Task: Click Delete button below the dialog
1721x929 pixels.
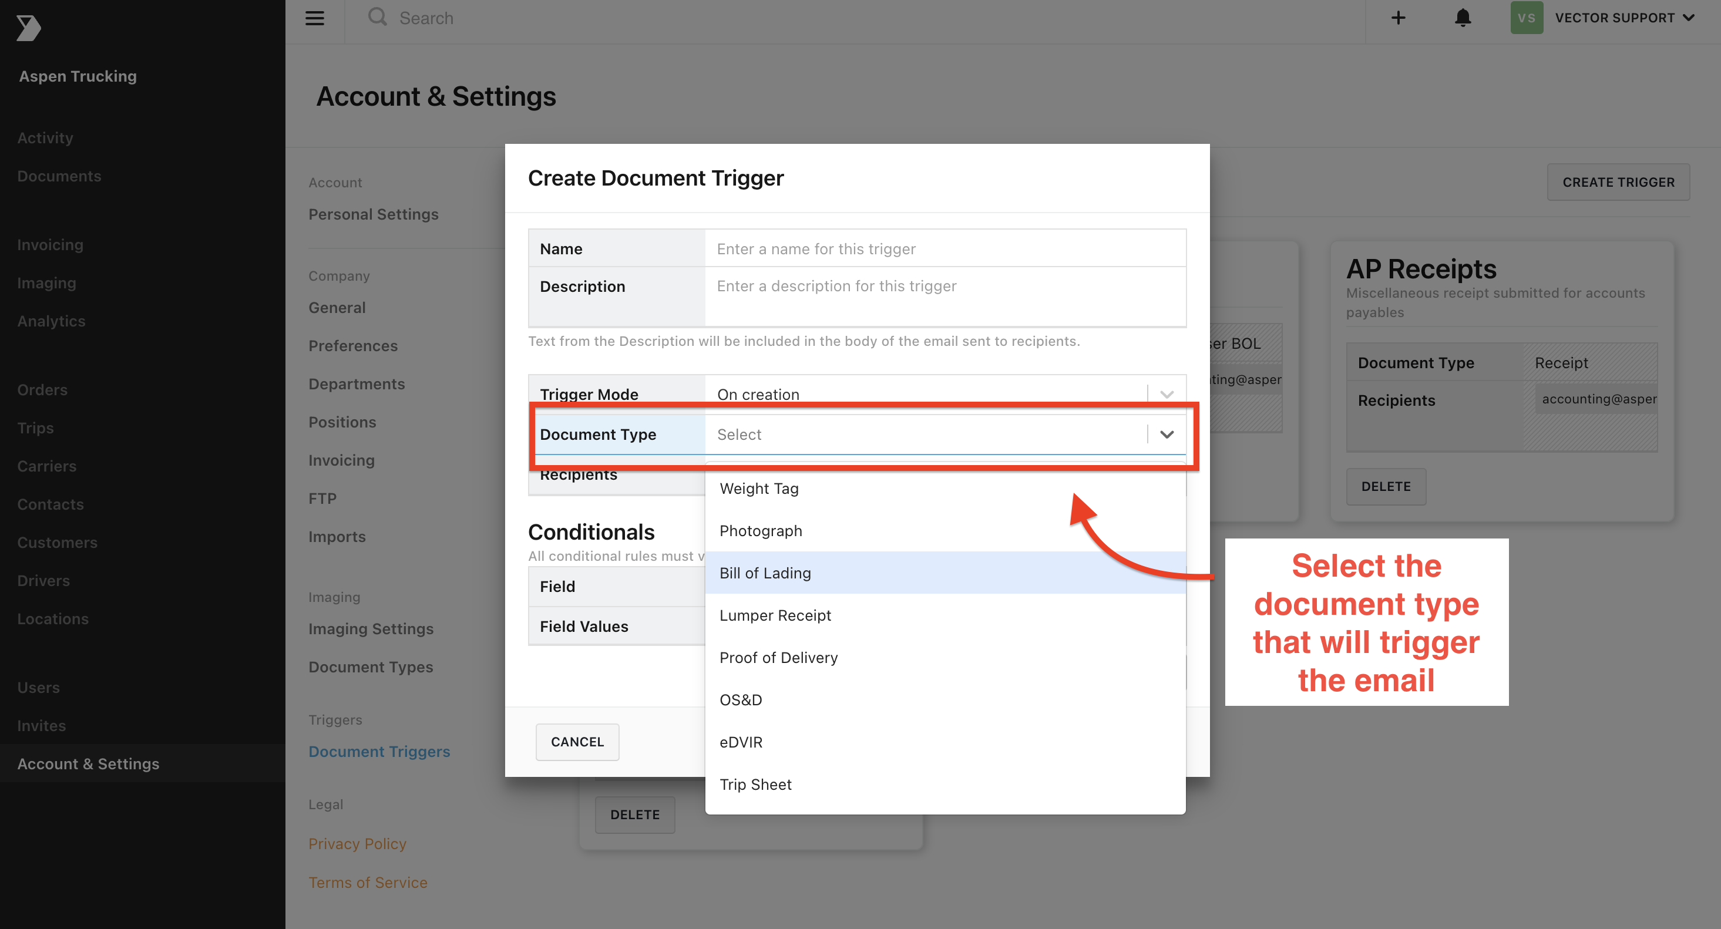Action: (635, 814)
